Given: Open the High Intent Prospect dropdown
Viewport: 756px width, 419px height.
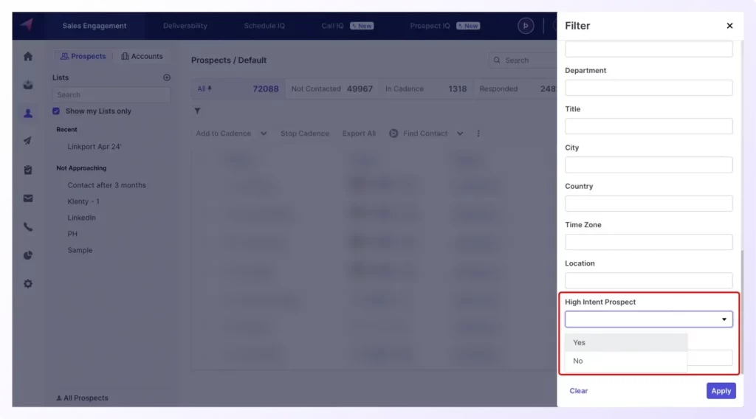Looking at the screenshot, I should 648,319.
